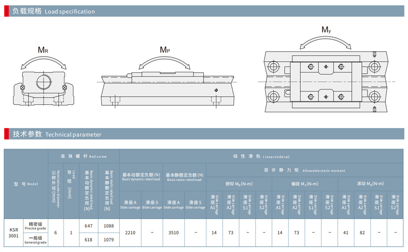Click the red marker beside Load specification
This screenshot has width=408, height=252.
(6, 11)
